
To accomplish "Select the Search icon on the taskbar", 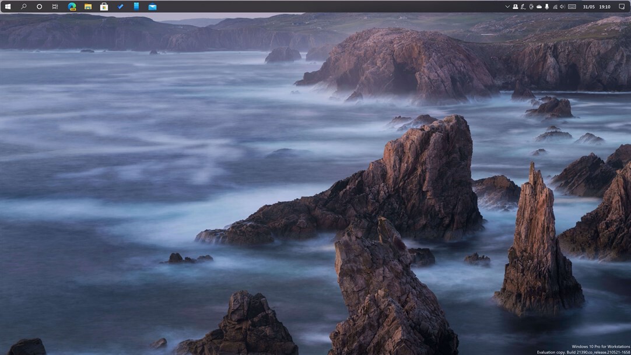I will [x=23, y=6].
